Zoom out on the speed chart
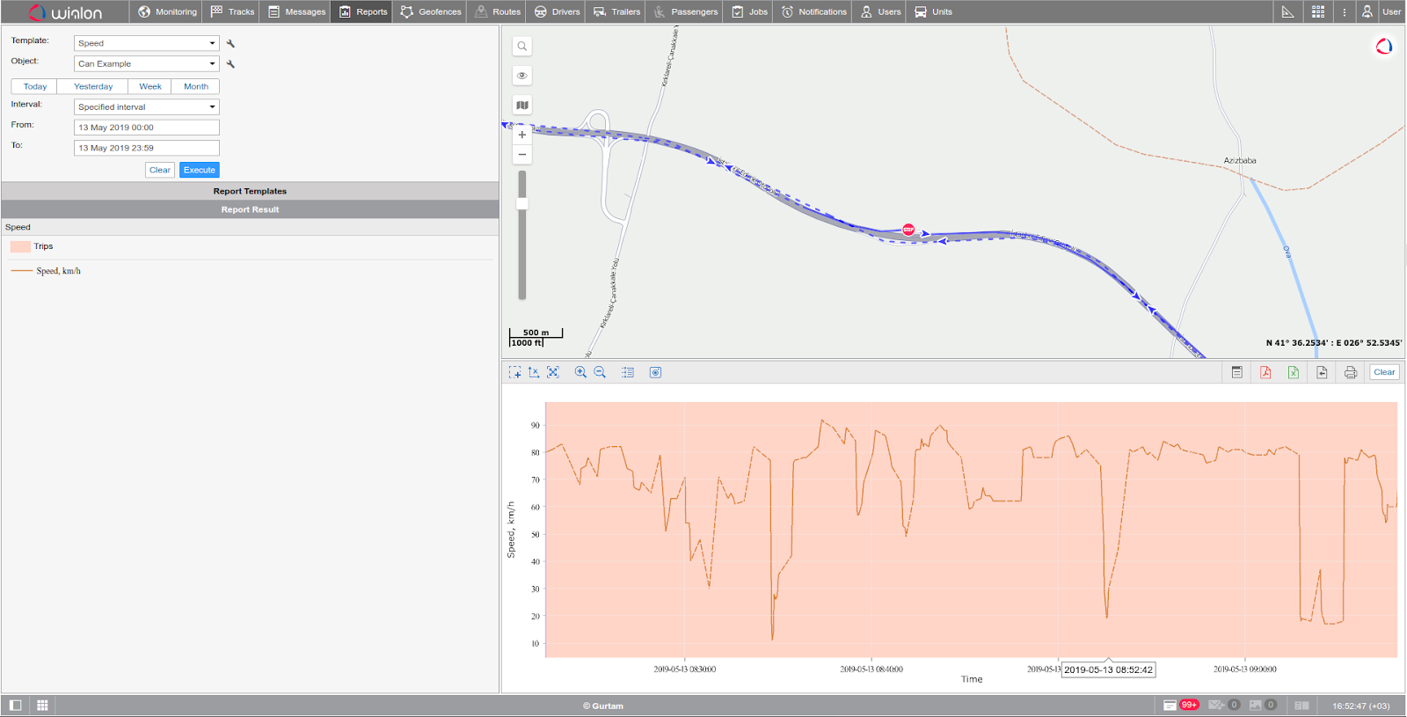Viewport: 1407px width, 717px height. [x=600, y=372]
